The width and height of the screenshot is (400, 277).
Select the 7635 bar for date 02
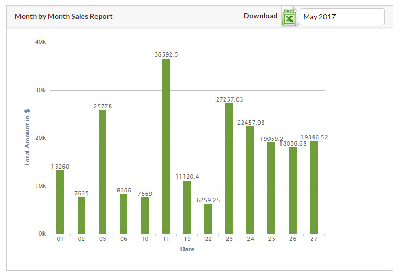tap(81, 215)
